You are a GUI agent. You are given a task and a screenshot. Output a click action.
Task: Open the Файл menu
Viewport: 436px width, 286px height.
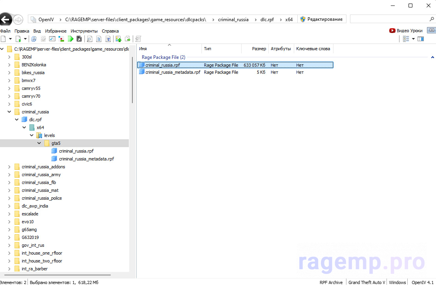pyautogui.click(x=5, y=31)
